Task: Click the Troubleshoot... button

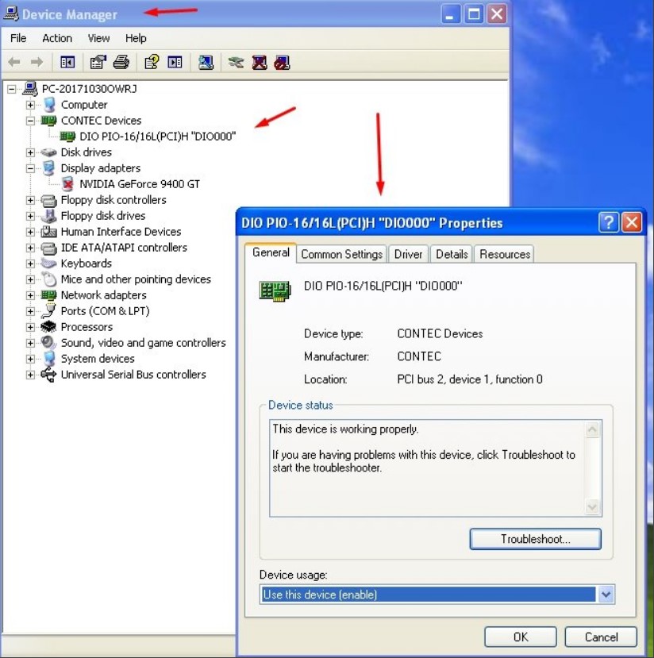Action: (x=535, y=539)
